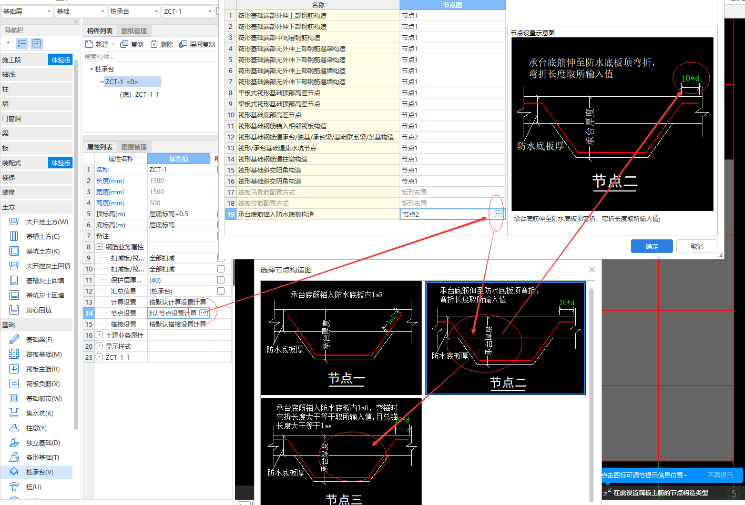
Task: Toggle the checkbox in row 10 扣减板
Action: 221,269
